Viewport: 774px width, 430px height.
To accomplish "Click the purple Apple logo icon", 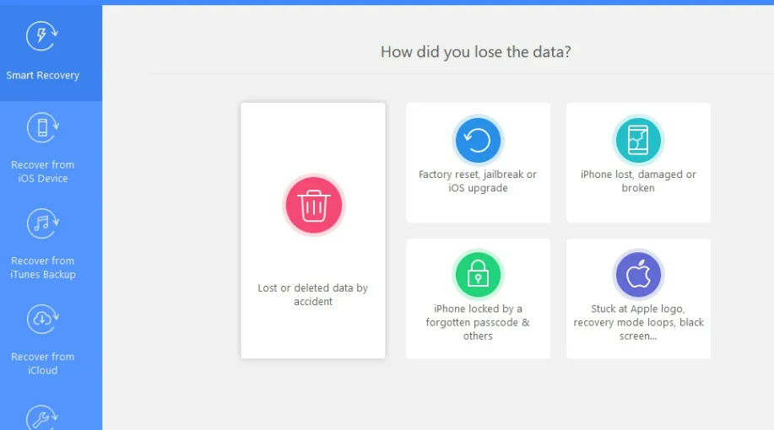I will [x=638, y=275].
